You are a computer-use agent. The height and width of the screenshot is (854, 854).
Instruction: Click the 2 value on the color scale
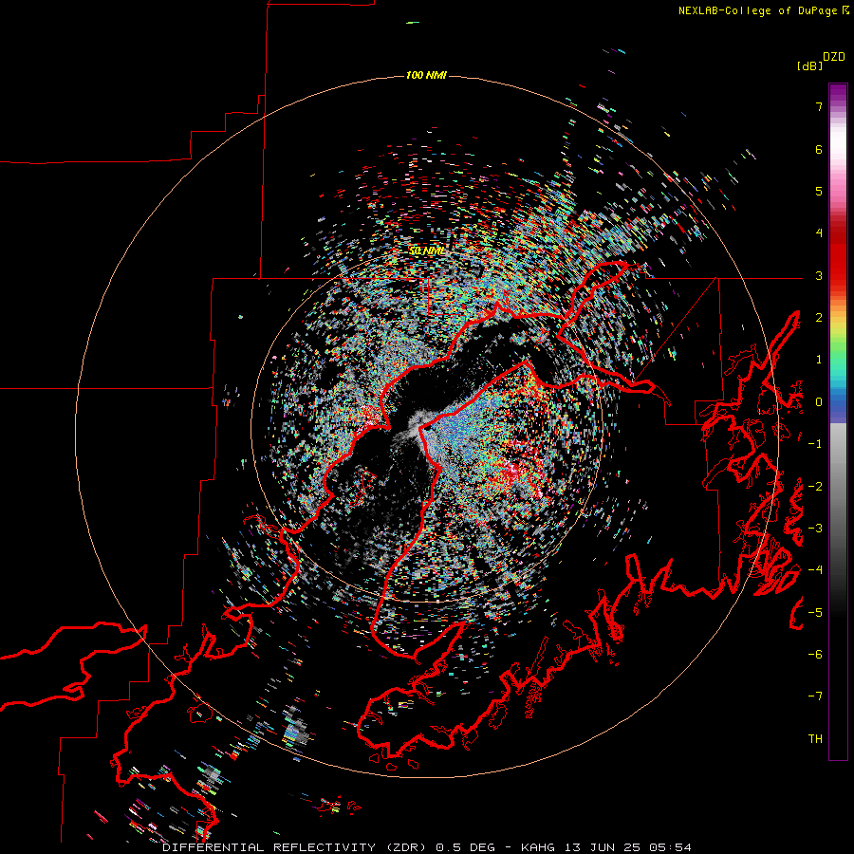pyautogui.click(x=819, y=317)
